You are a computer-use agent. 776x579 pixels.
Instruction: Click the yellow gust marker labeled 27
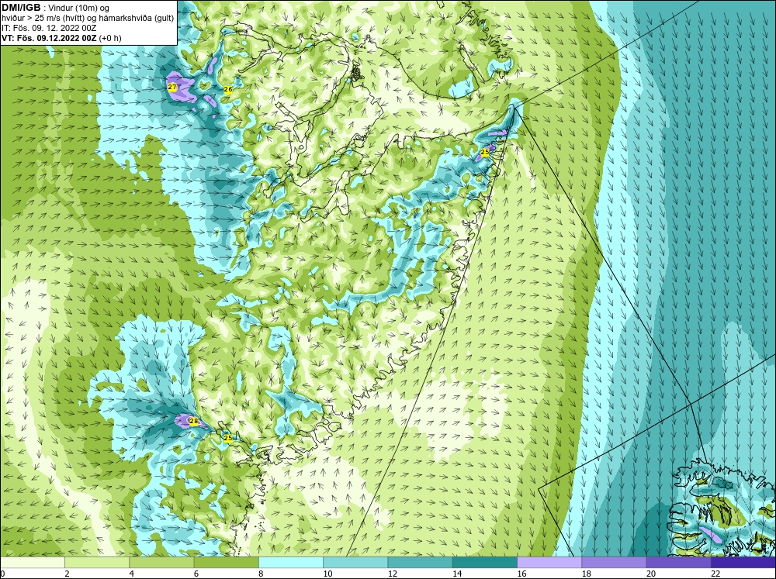[172, 87]
